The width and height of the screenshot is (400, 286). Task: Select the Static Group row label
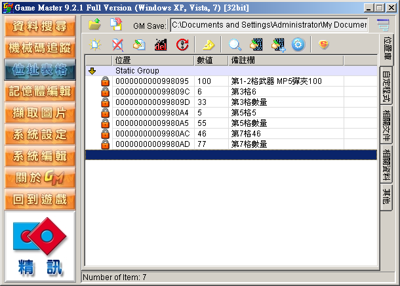pyautogui.click(x=137, y=71)
